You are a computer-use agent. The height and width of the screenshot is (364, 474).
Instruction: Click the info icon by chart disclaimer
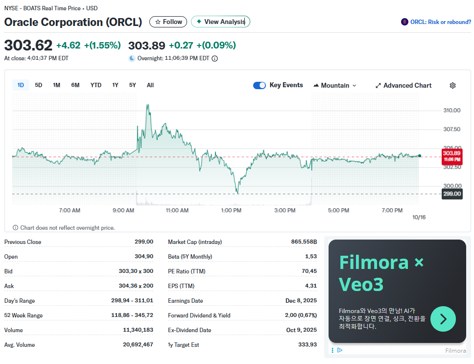[15, 228]
